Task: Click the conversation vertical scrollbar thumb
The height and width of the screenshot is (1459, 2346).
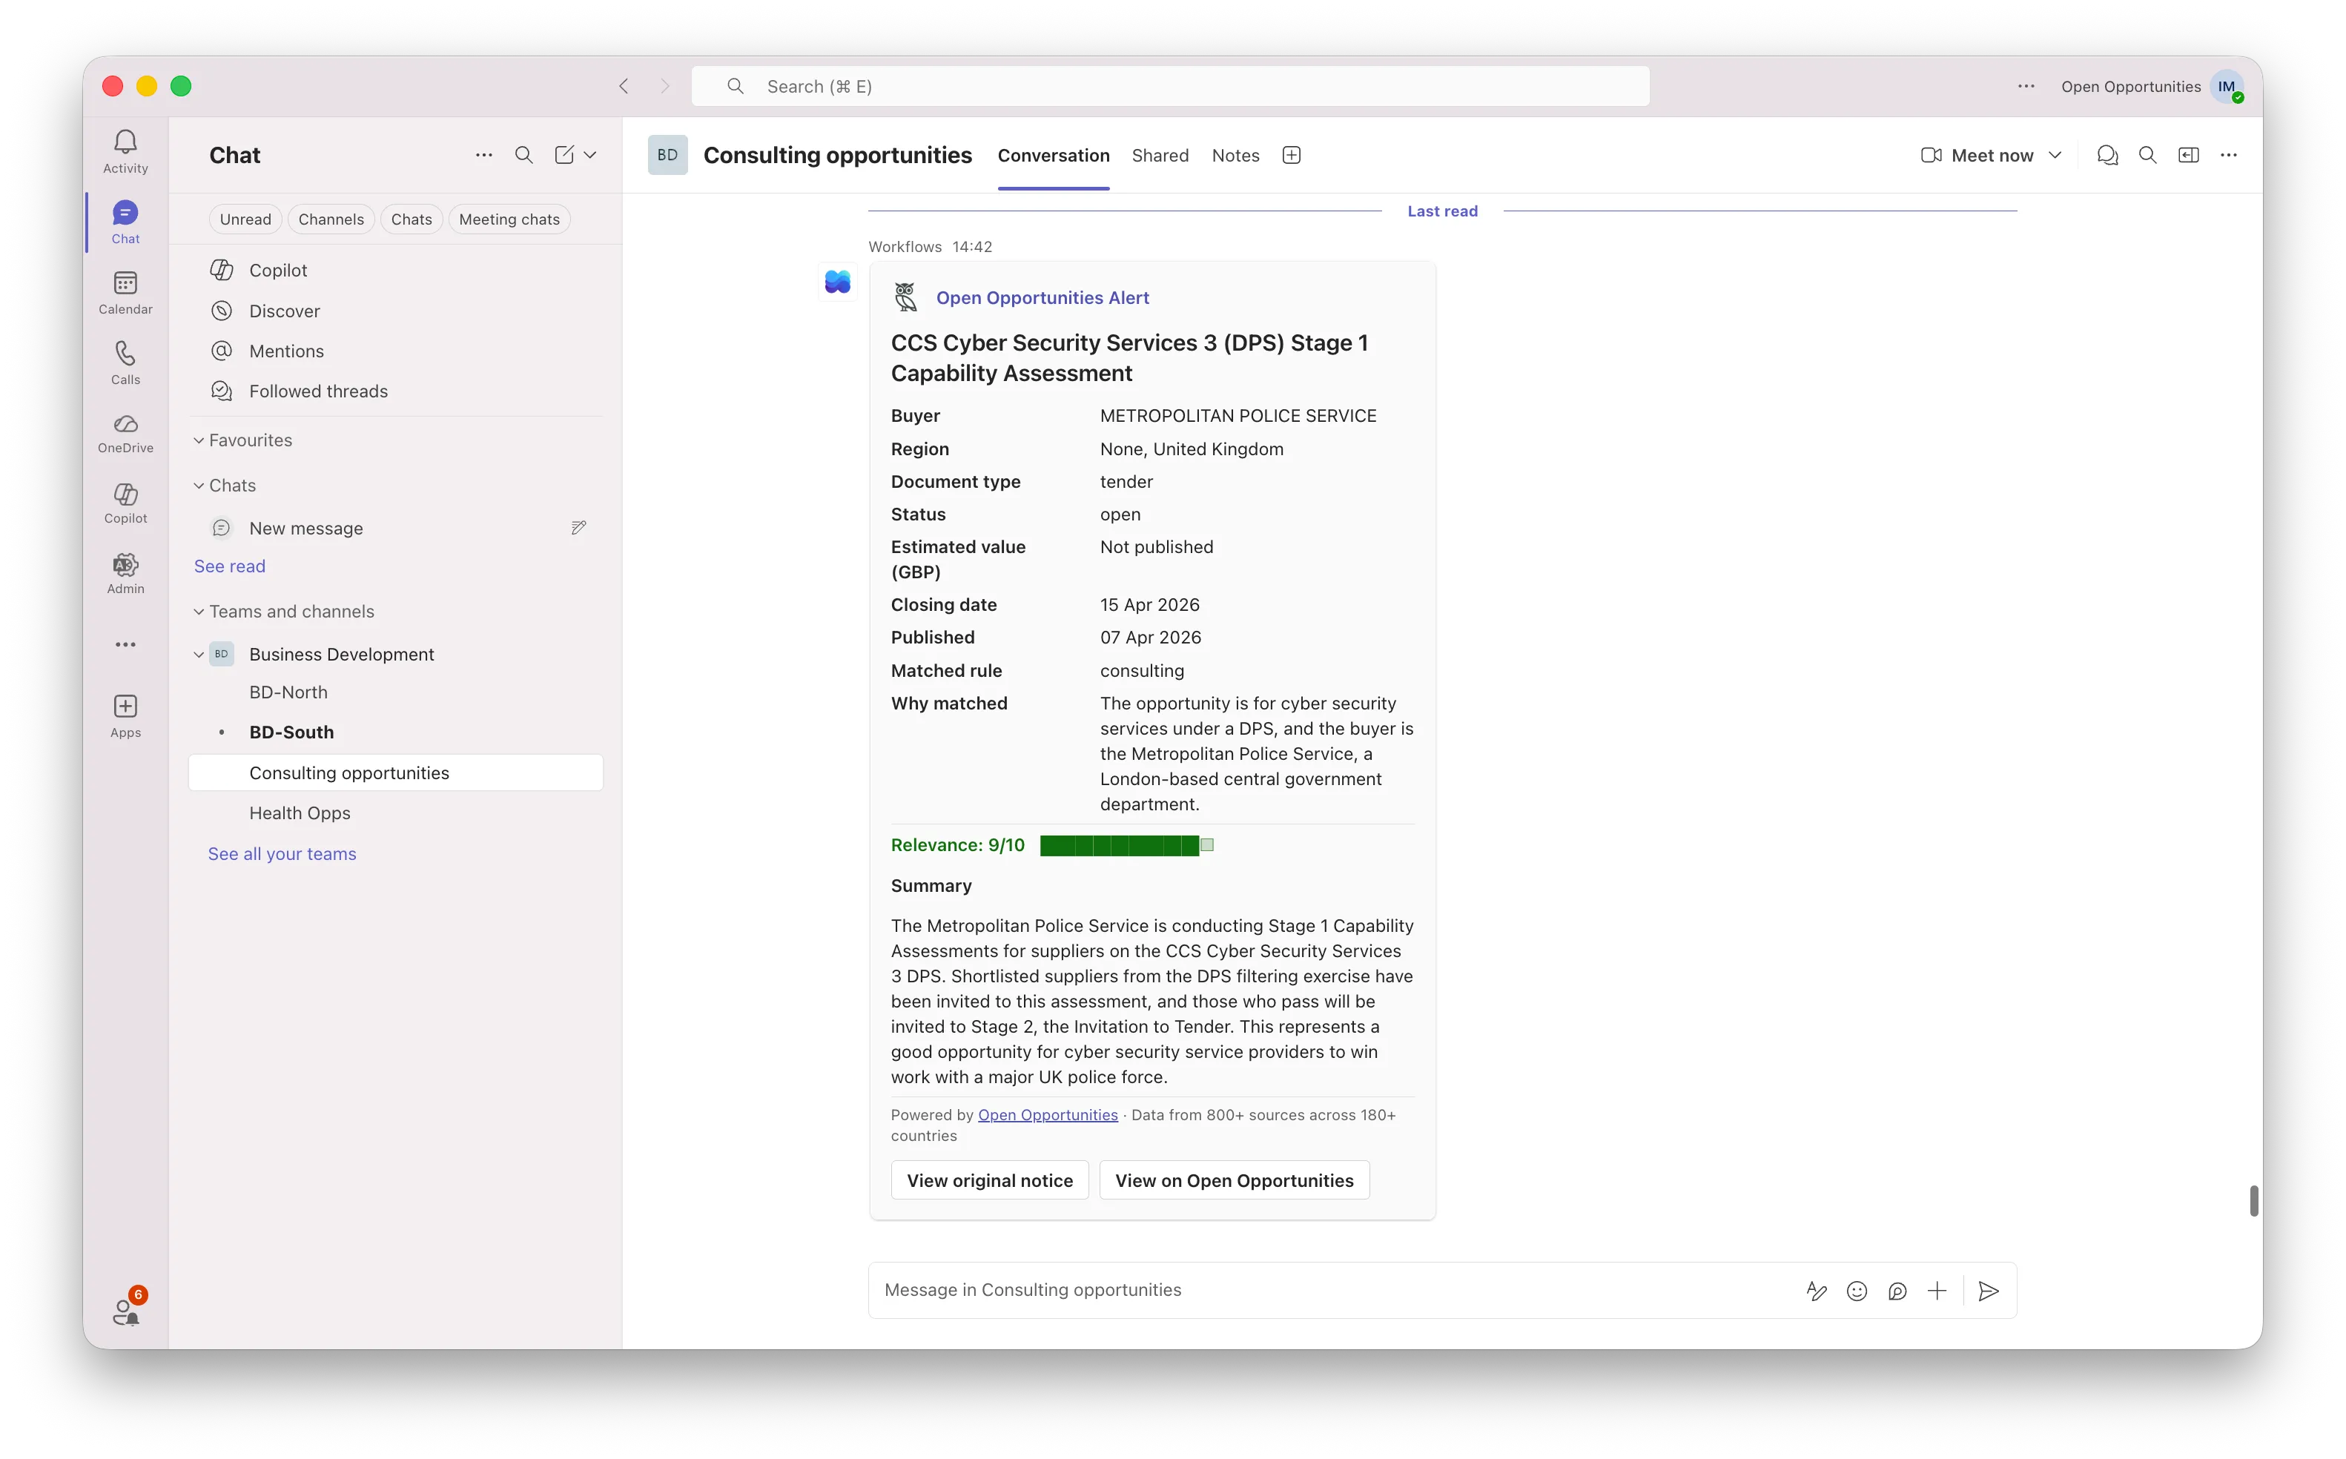Action: click(2253, 1200)
